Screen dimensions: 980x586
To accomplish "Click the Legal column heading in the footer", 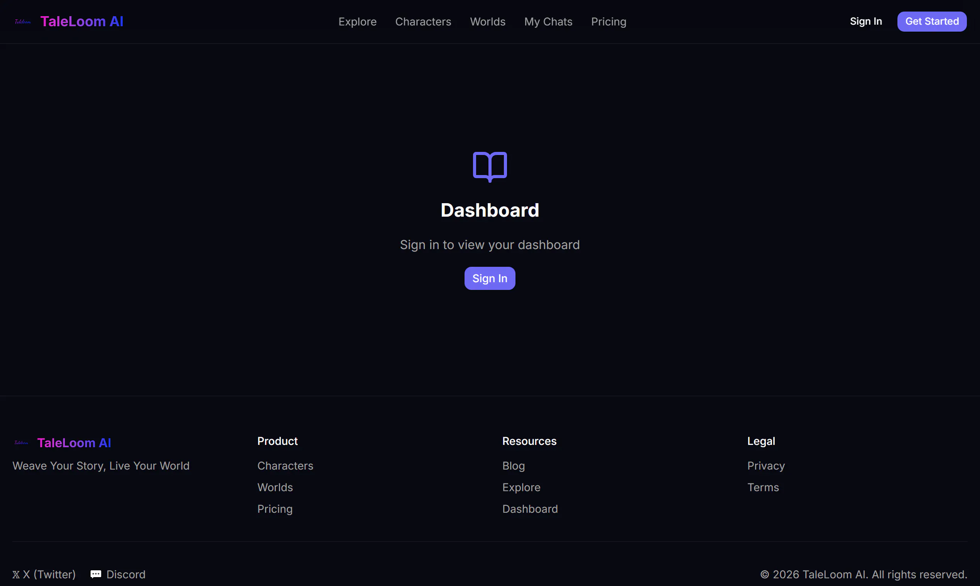I will coord(761,441).
